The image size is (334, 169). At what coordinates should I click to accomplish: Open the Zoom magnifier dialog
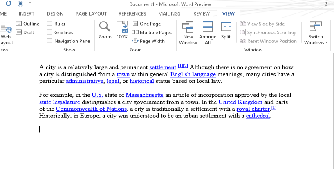pos(105,30)
